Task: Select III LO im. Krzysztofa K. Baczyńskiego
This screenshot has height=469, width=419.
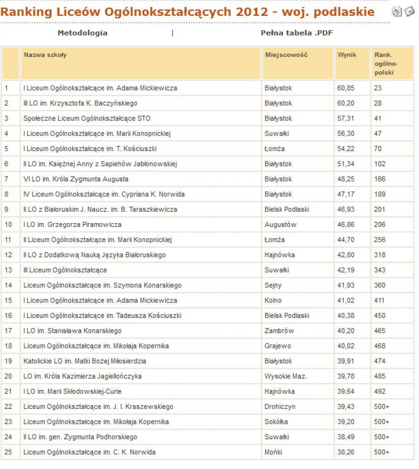Action: point(80,104)
